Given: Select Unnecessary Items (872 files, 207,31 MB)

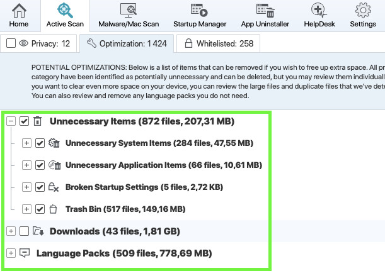Looking at the screenshot, I should (x=142, y=121).
